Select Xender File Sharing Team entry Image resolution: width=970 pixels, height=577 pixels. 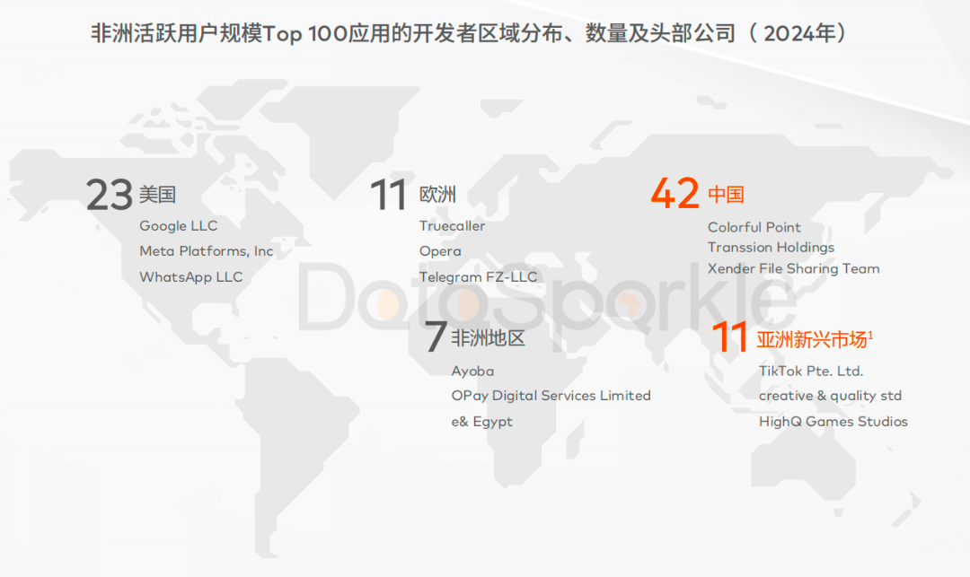click(x=794, y=268)
